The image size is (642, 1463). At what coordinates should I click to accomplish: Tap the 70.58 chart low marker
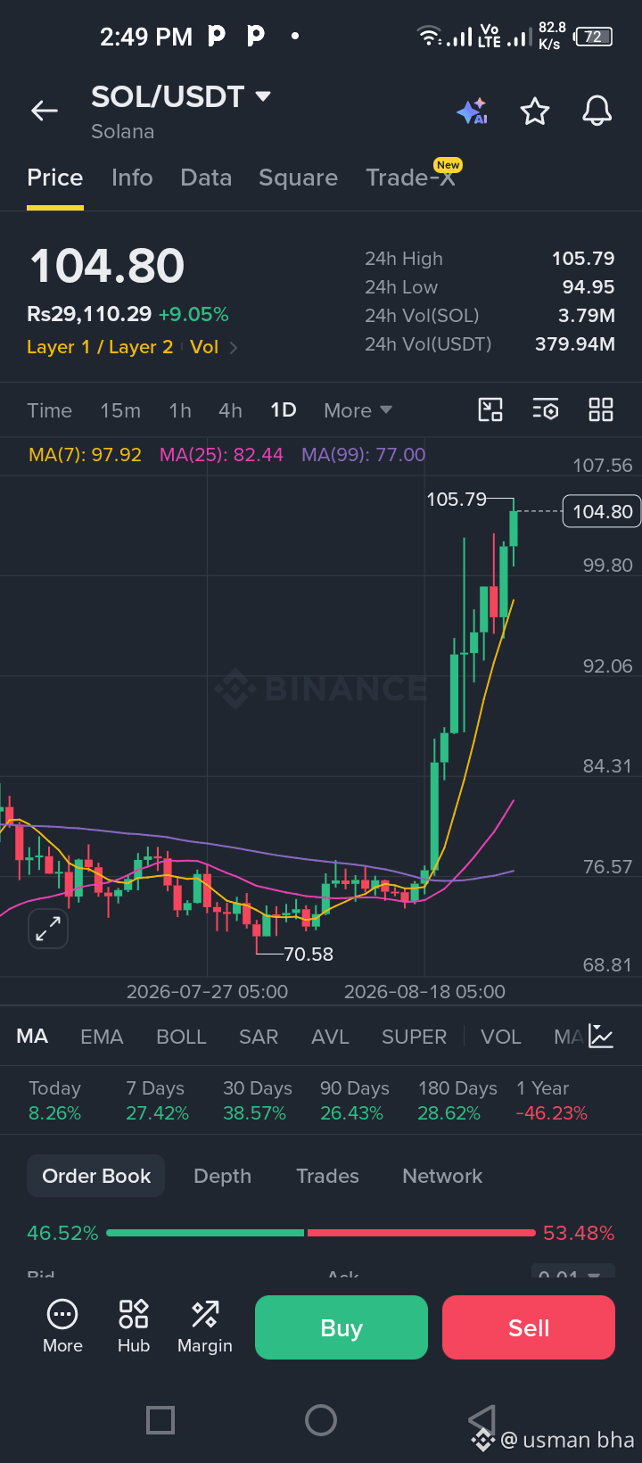coord(309,955)
